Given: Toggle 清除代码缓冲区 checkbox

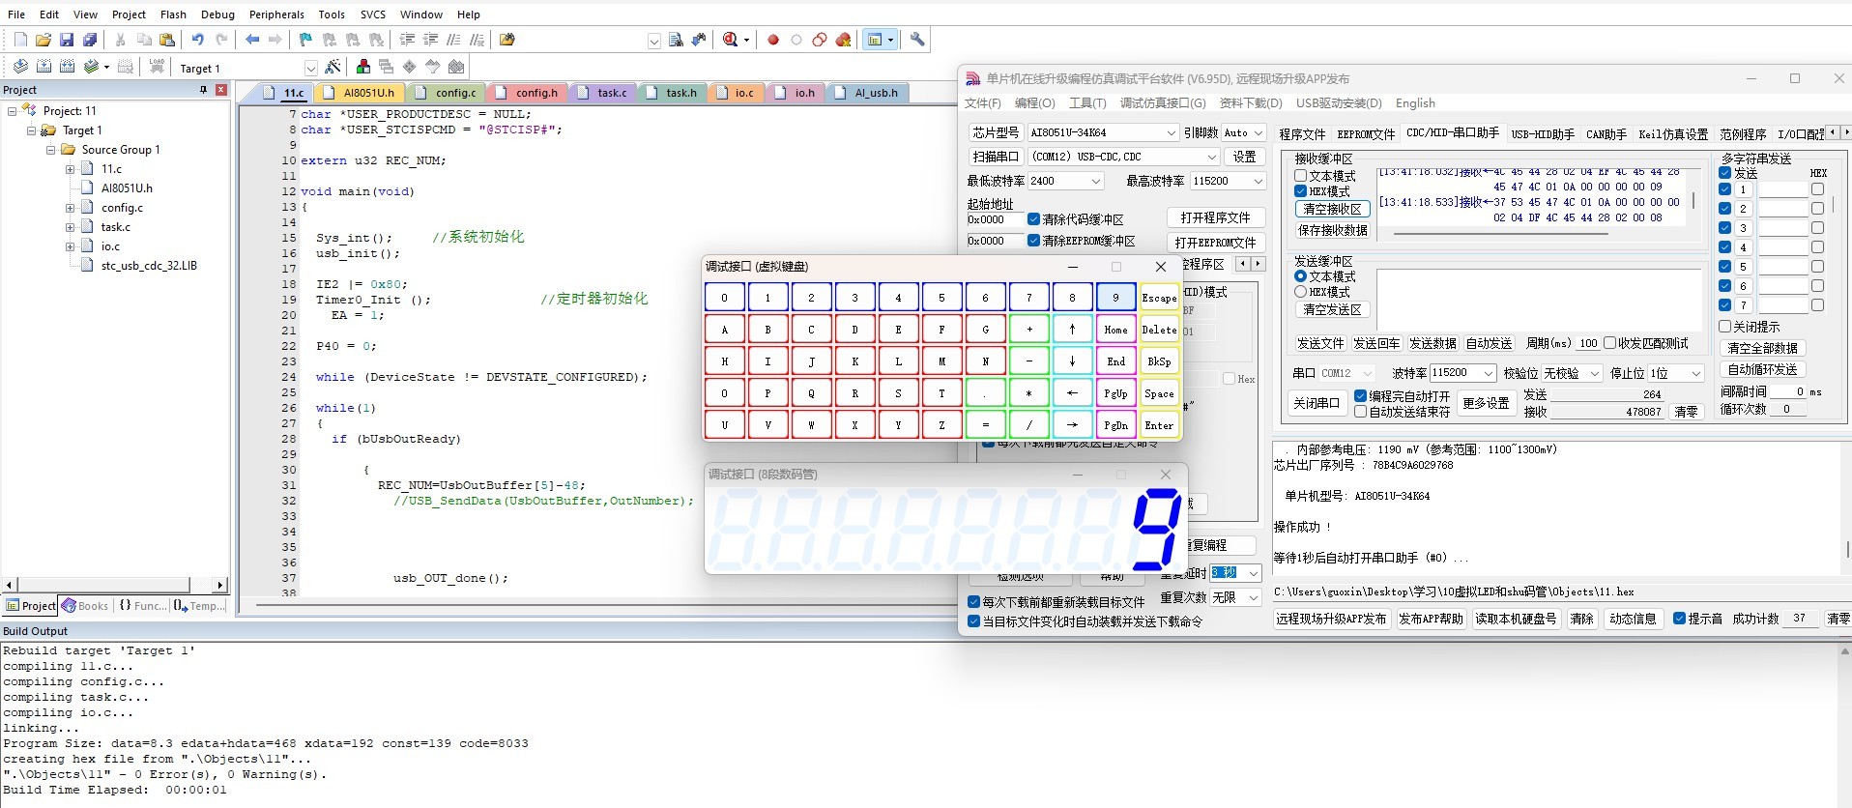Looking at the screenshot, I should (x=1033, y=219).
